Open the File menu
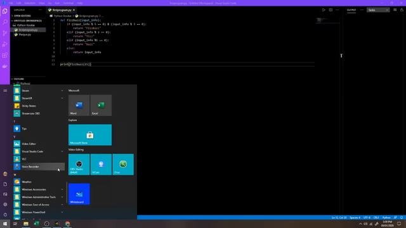The image size is (406, 228). 11,3
